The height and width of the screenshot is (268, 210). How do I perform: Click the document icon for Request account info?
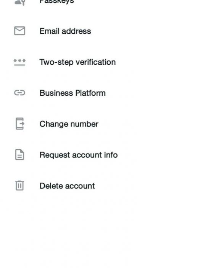coord(19,155)
